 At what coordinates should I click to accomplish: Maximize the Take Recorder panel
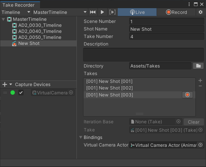pos(196,4)
